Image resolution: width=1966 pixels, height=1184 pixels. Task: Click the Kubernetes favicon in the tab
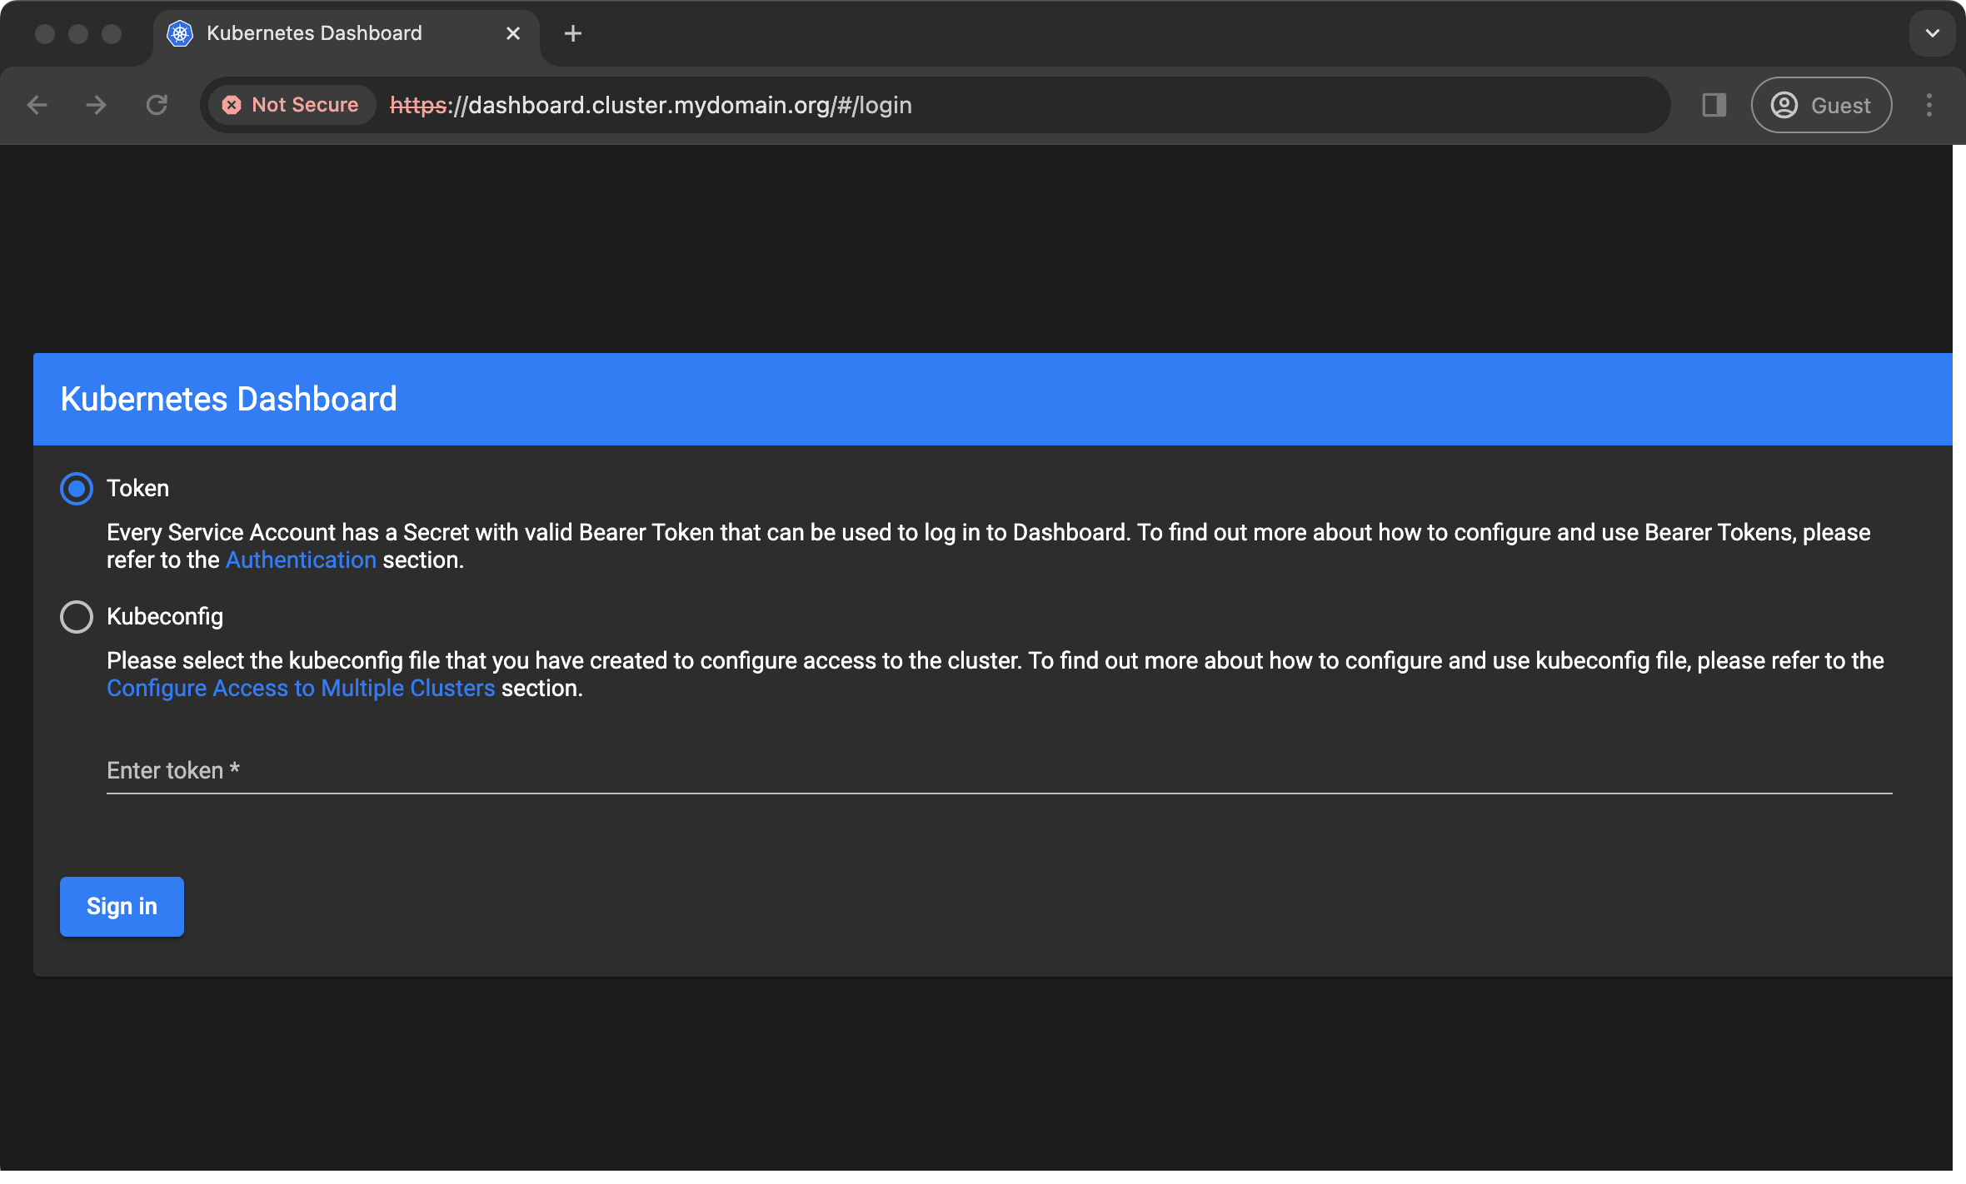pyautogui.click(x=180, y=33)
